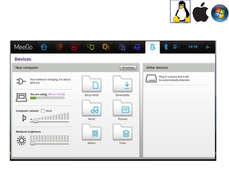
Task: Click the external drive icon in Other devices
Action: click(x=151, y=78)
